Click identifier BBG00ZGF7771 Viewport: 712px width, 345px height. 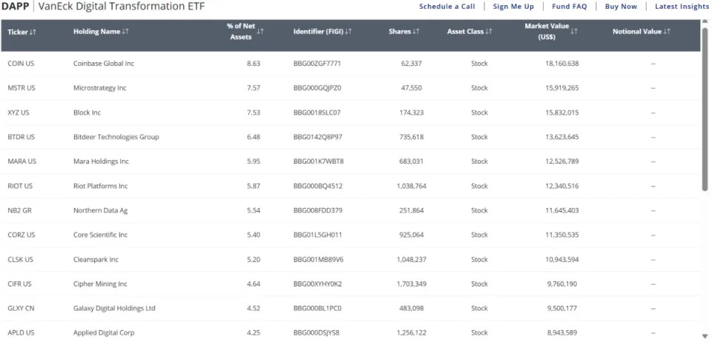(317, 64)
